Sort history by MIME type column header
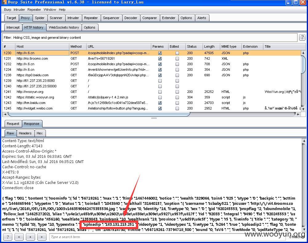The width and height of the screenshot is (308, 243). (231, 46)
